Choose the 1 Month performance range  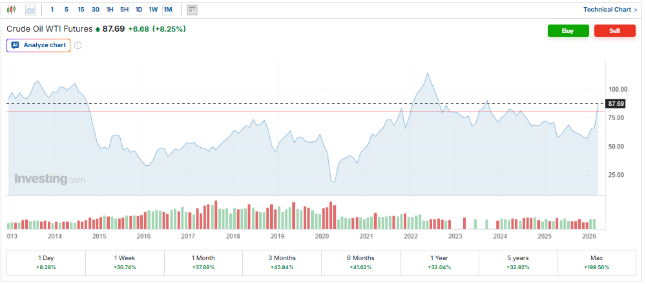point(203,262)
